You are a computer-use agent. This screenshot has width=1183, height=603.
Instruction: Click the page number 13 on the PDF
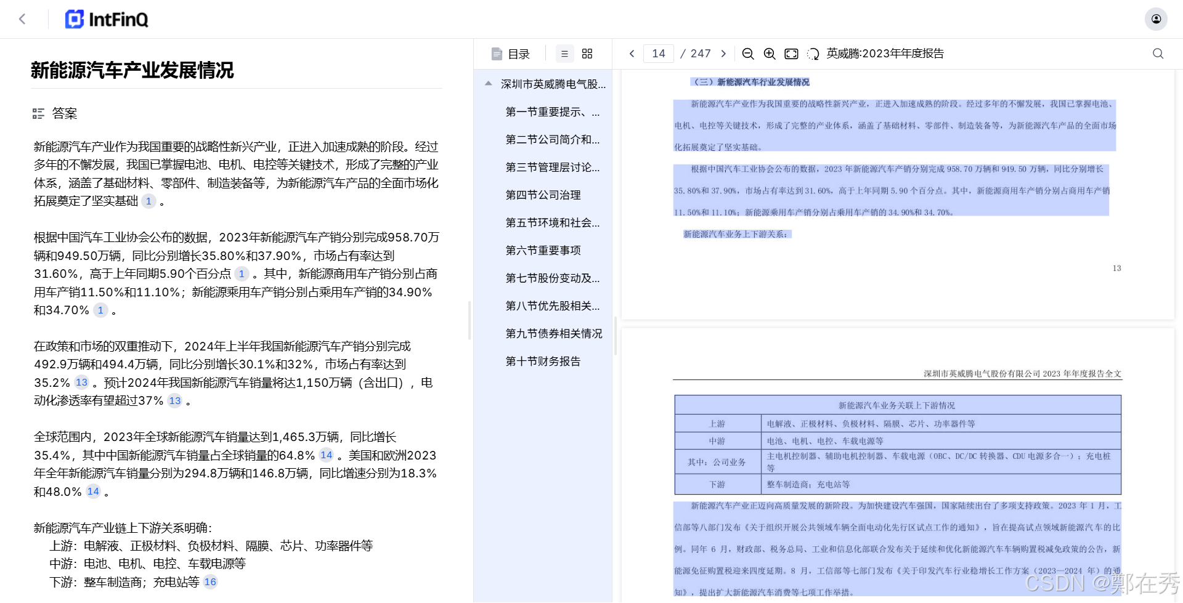(x=1116, y=268)
